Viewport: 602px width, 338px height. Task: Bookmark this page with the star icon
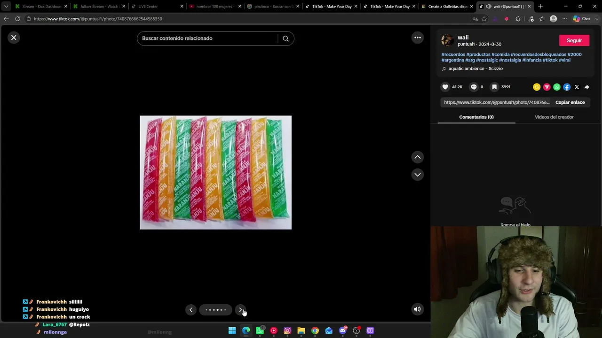point(484,19)
